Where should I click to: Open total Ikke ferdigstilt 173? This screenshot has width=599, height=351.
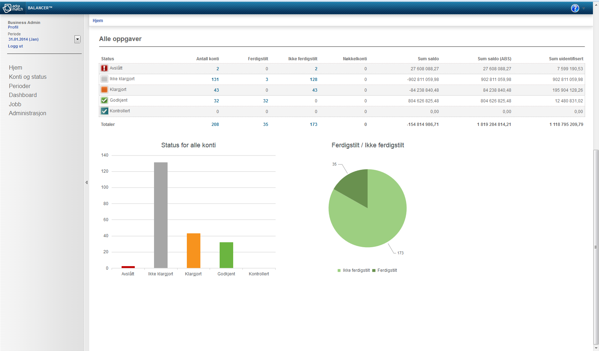pyautogui.click(x=313, y=124)
